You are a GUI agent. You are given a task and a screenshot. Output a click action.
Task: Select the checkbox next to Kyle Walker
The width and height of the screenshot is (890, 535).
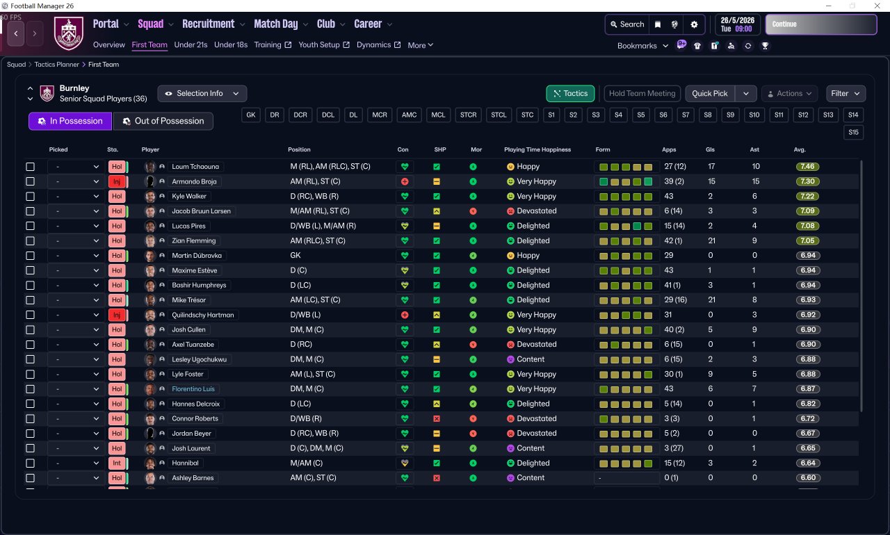coord(30,197)
